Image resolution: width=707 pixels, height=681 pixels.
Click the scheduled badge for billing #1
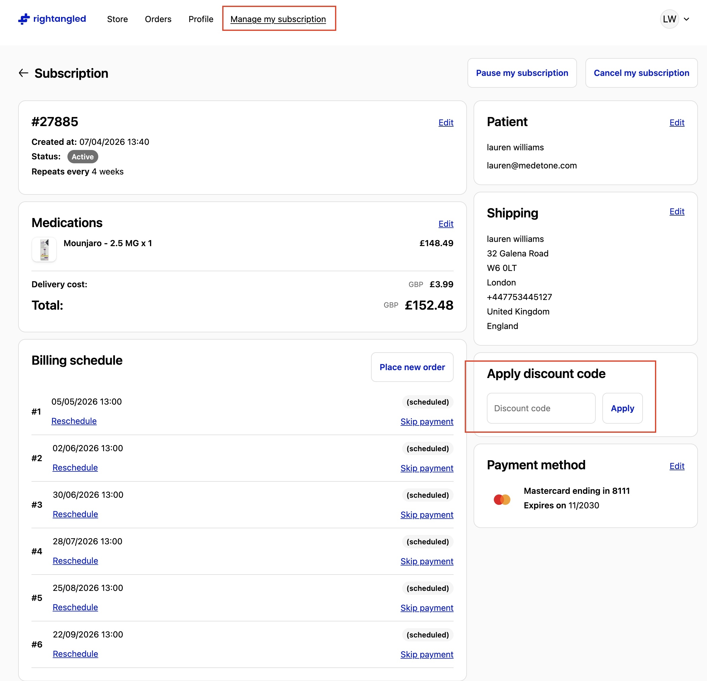(x=428, y=402)
